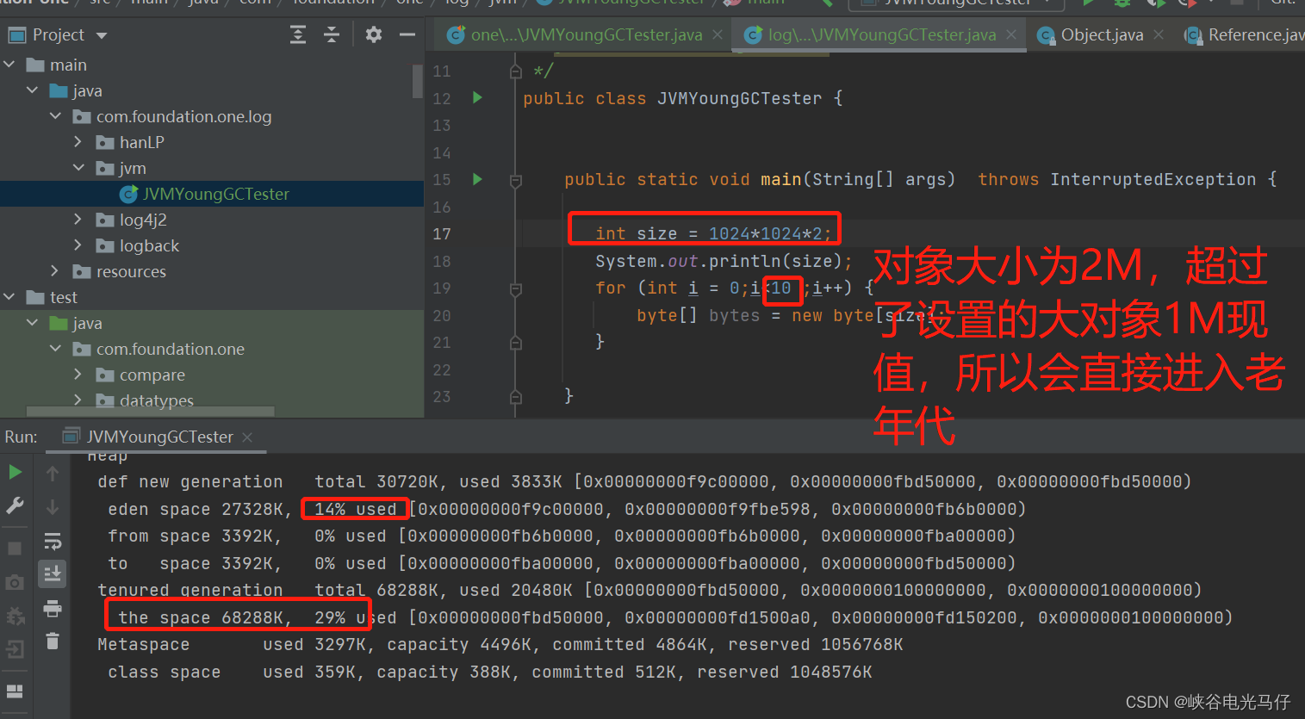Run with coverage from the toolbar
Viewport: 1305px width, 719px height.
pos(1157,4)
